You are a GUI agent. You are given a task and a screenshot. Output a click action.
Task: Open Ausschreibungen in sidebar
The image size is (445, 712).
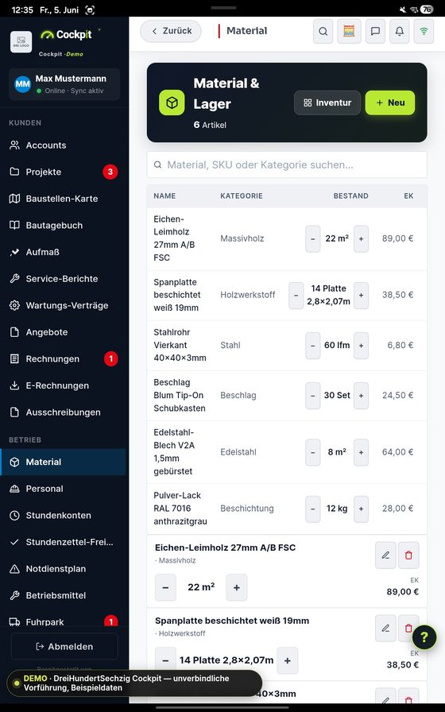(x=63, y=412)
